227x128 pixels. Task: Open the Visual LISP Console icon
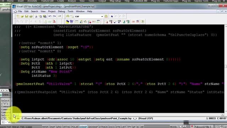click(x=77, y=22)
